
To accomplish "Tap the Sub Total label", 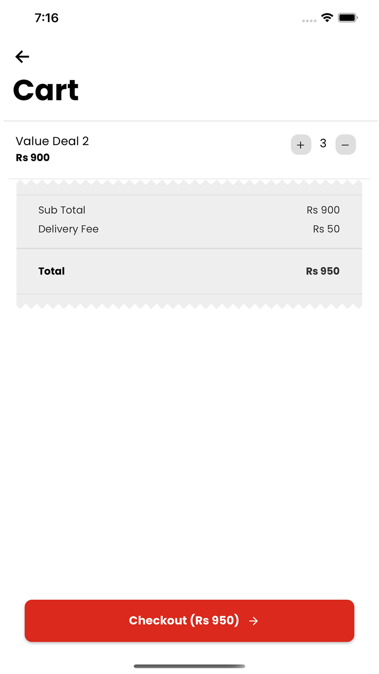I will (x=62, y=210).
